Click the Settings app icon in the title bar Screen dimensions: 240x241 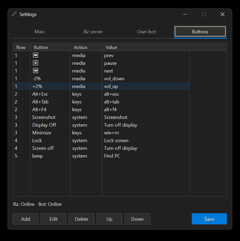pyautogui.click(x=14, y=14)
